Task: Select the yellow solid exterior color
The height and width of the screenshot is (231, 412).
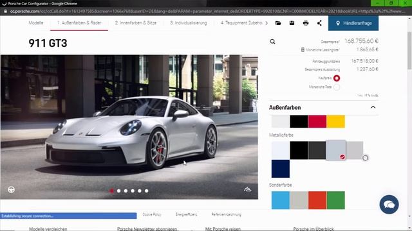Action: pos(335,121)
